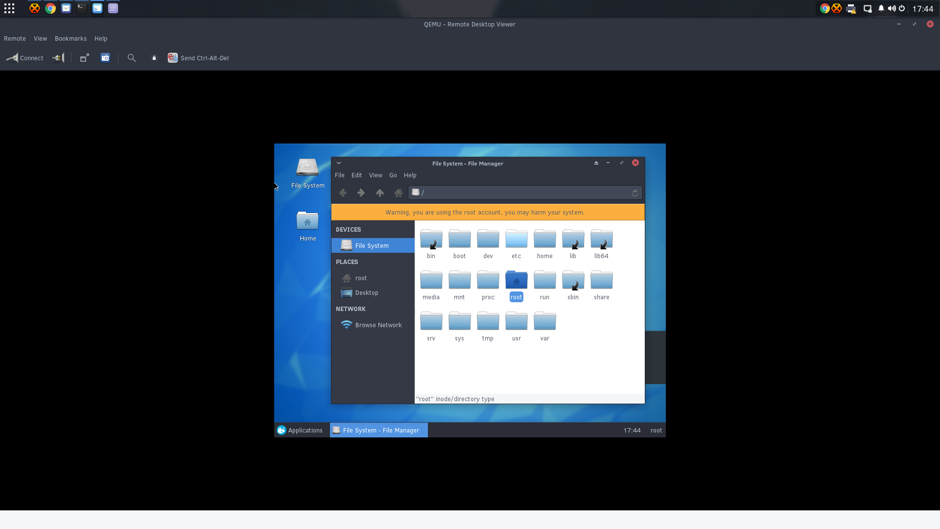Click the shade window up-arrow button
940x529 pixels.
tap(596, 163)
